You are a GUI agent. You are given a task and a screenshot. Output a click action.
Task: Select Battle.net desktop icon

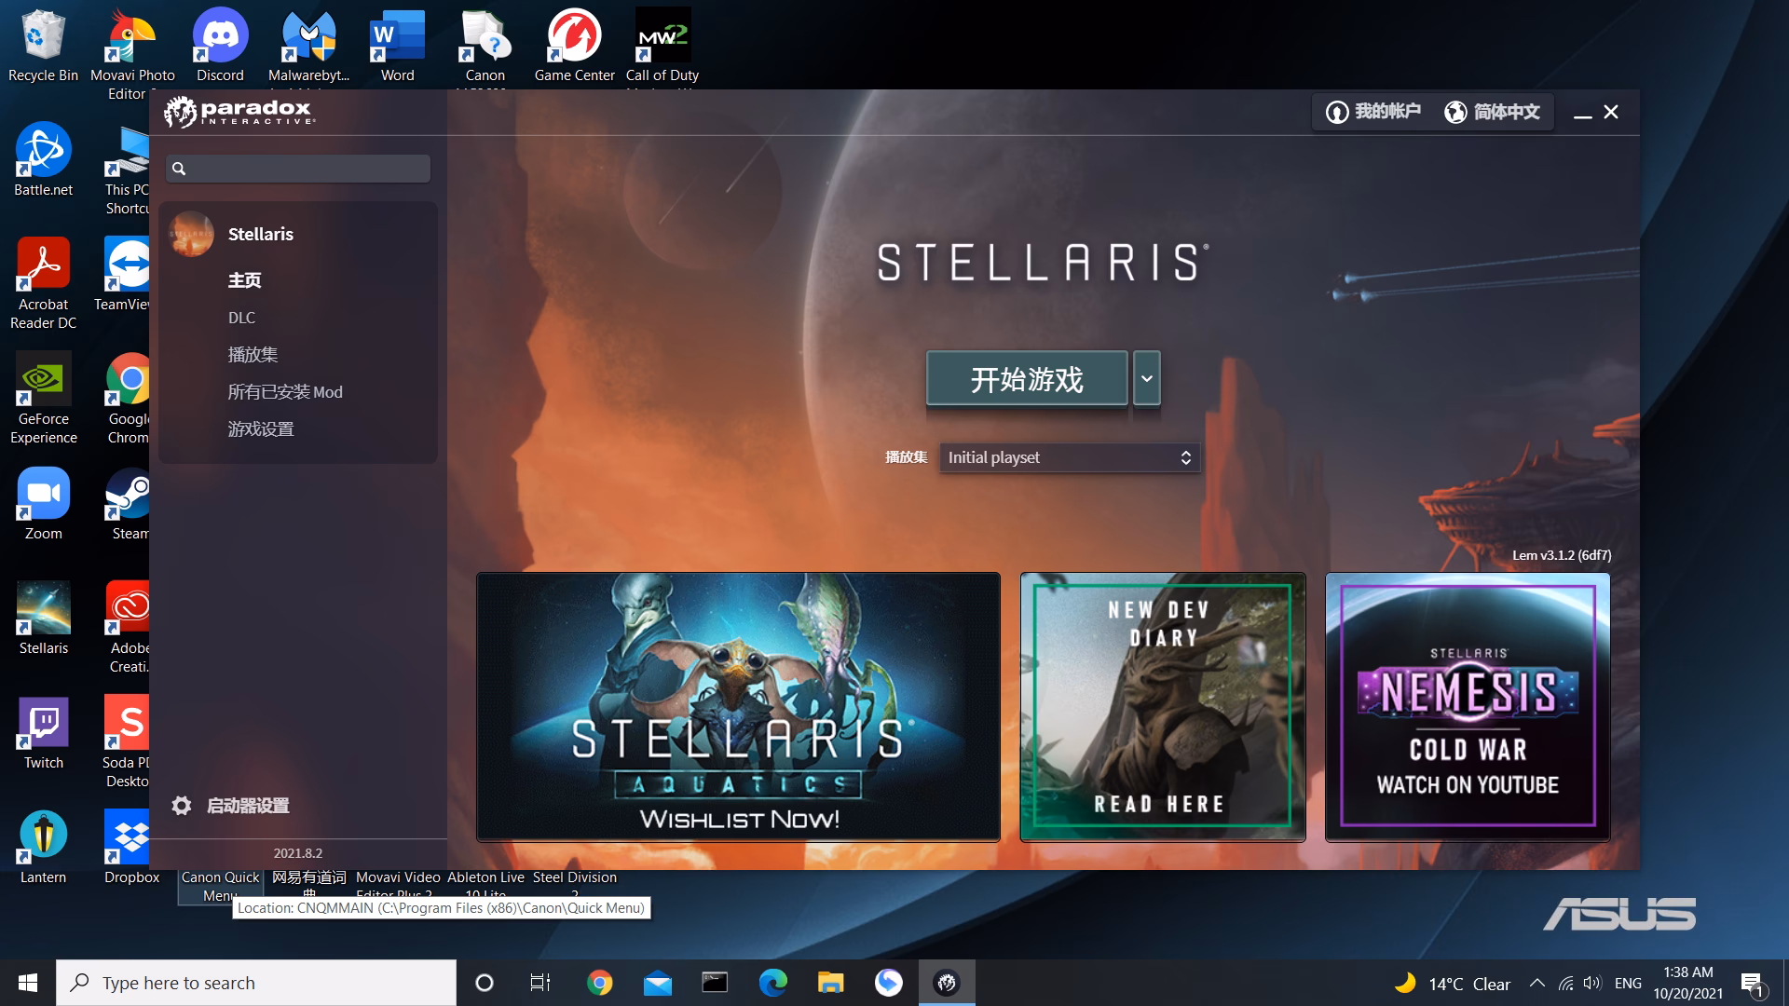tap(43, 159)
